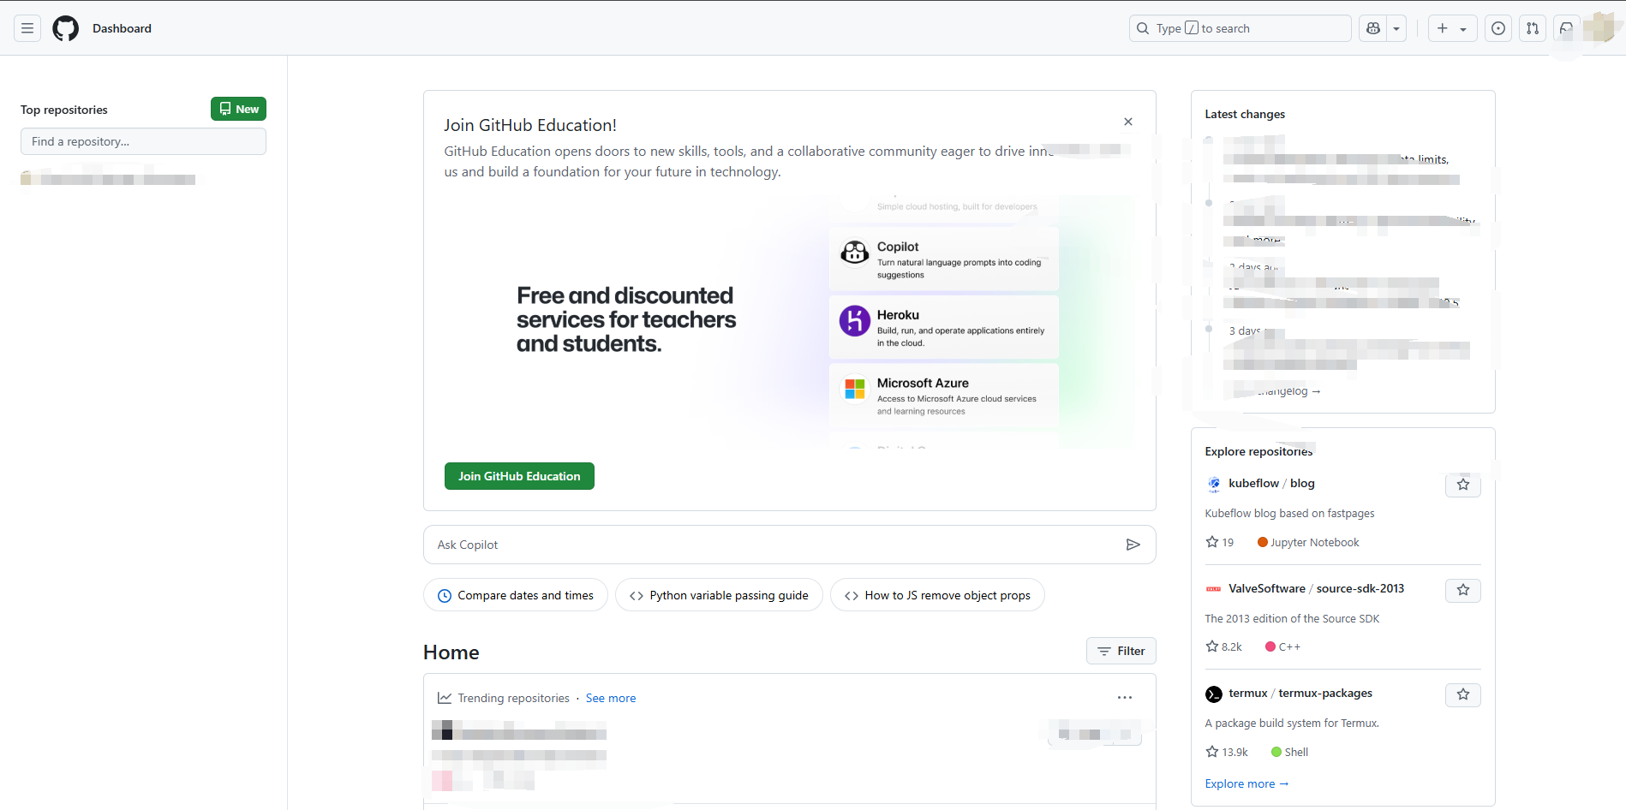The height and width of the screenshot is (810, 1626).
Task: Click the send arrow in Ask Copilot
Action: click(x=1133, y=545)
